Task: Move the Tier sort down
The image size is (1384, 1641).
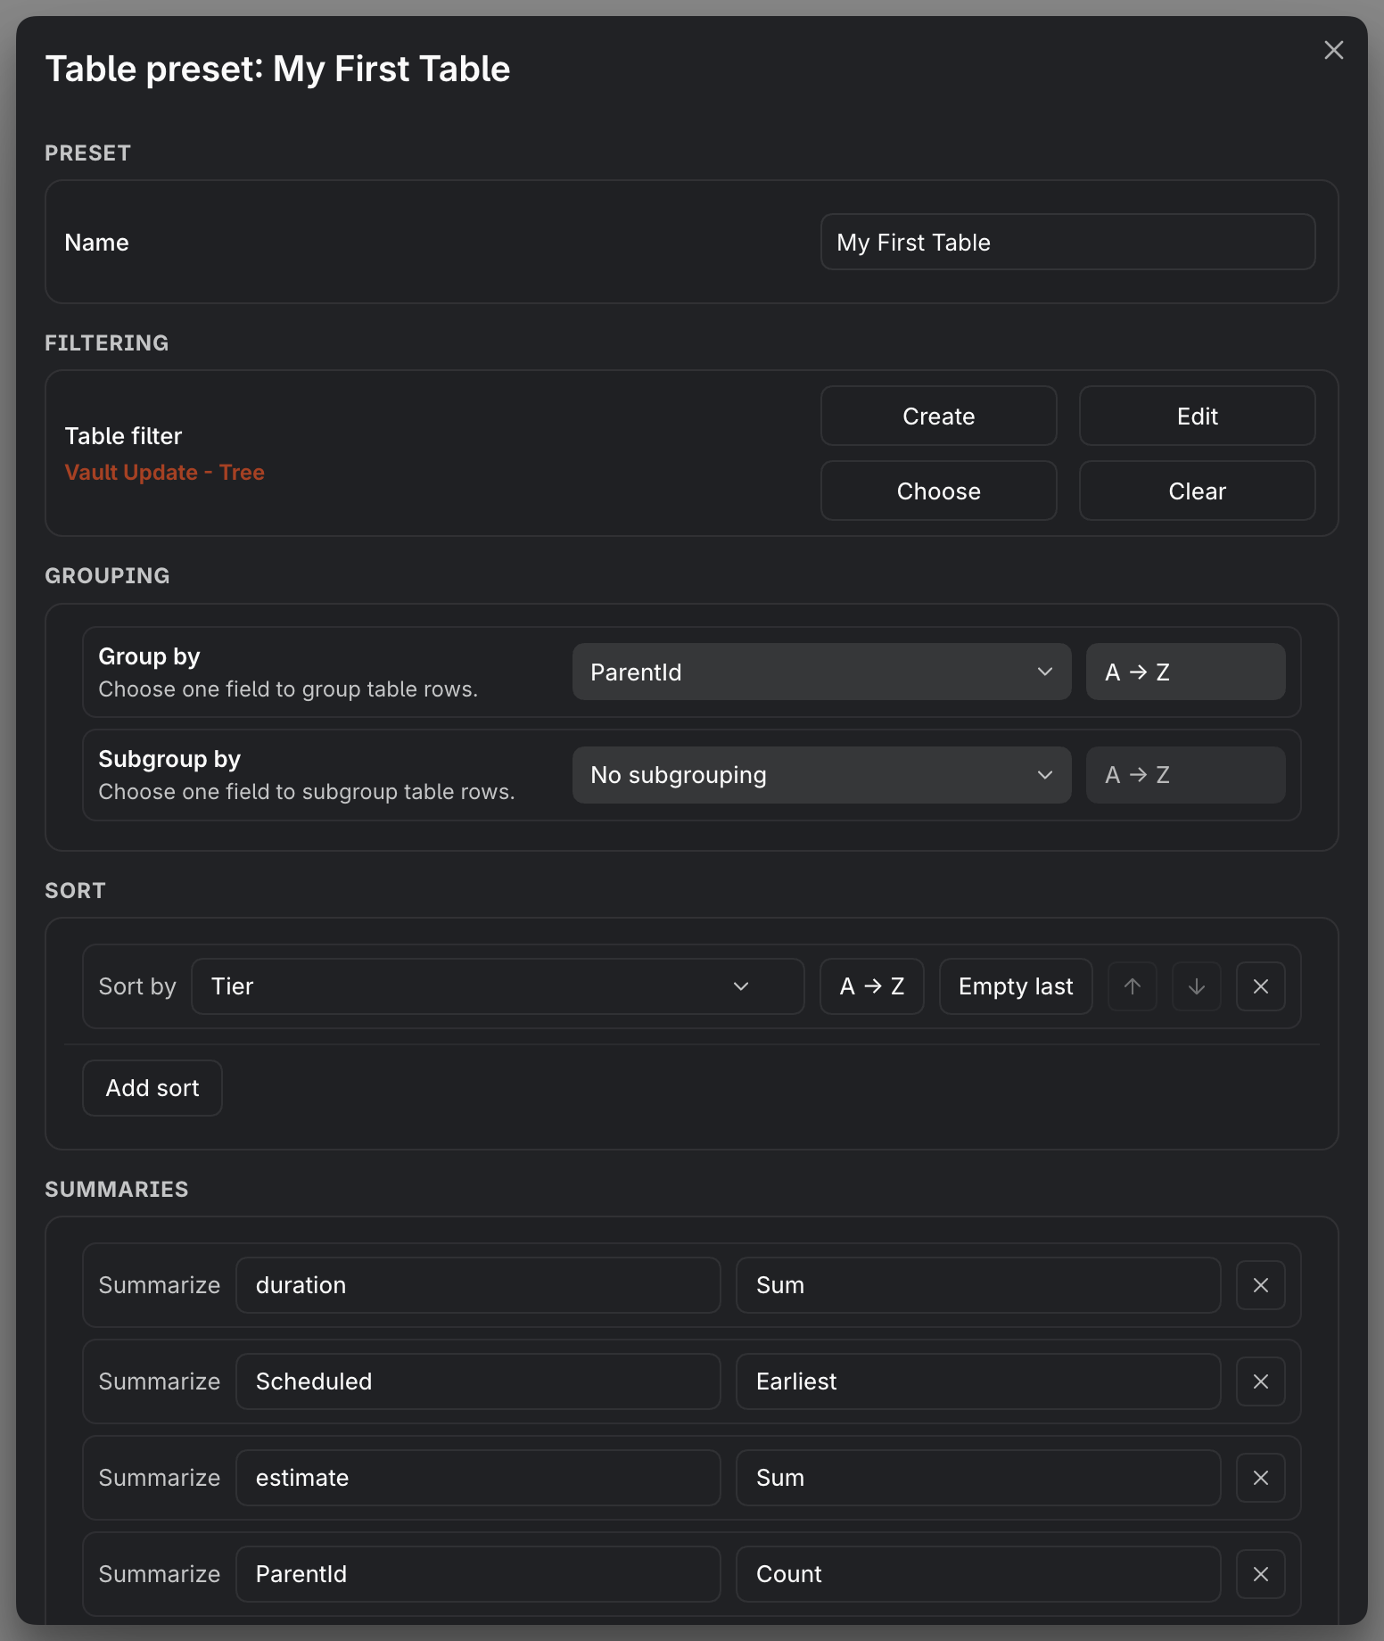Action: click(x=1196, y=986)
